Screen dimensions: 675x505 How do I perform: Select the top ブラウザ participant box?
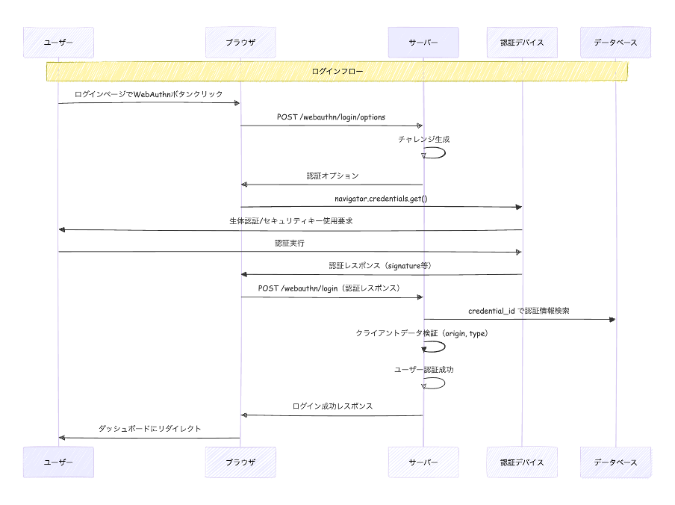240,43
